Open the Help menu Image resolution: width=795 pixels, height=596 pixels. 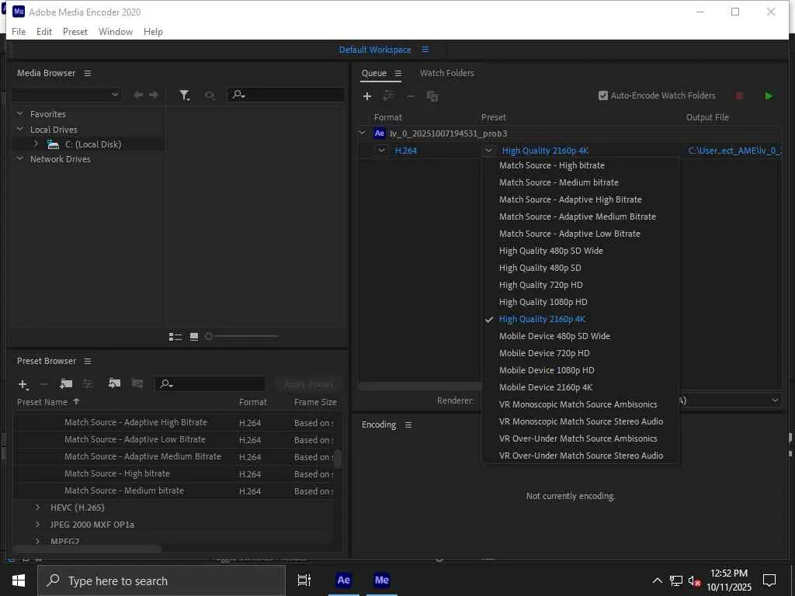coord(153,31)
